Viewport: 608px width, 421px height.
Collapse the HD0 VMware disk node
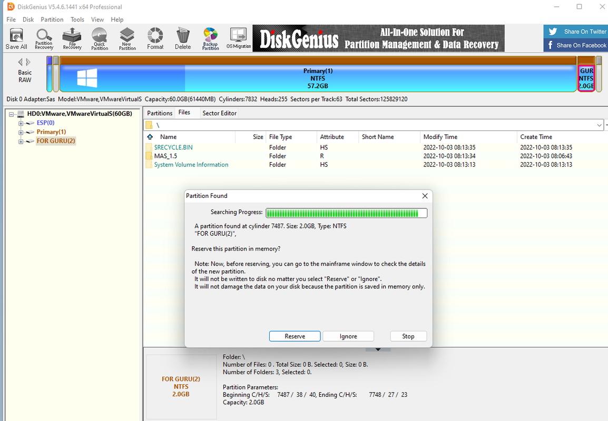(11, 114)
